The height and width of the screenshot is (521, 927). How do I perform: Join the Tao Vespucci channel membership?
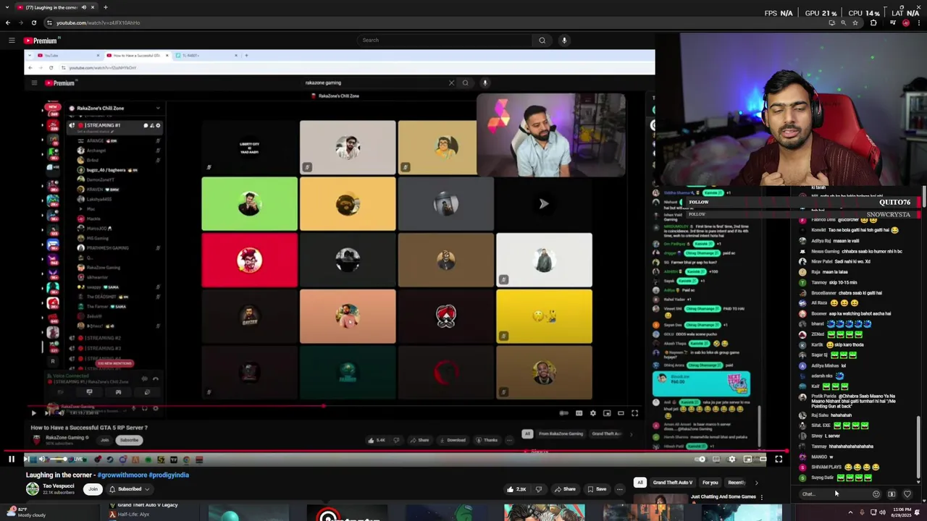[93, 489]
